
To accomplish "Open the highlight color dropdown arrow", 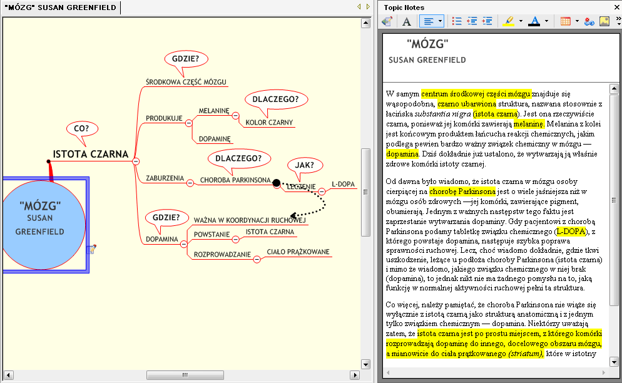I will pos(520,21).
